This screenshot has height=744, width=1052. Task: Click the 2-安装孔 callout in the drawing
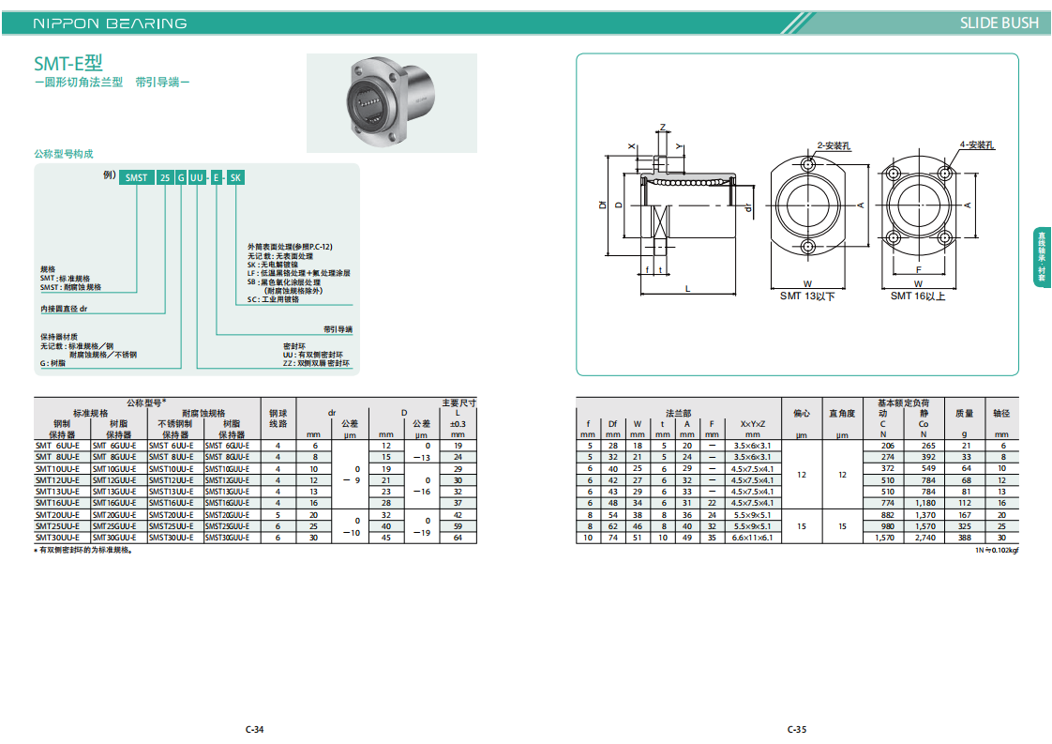834,145
